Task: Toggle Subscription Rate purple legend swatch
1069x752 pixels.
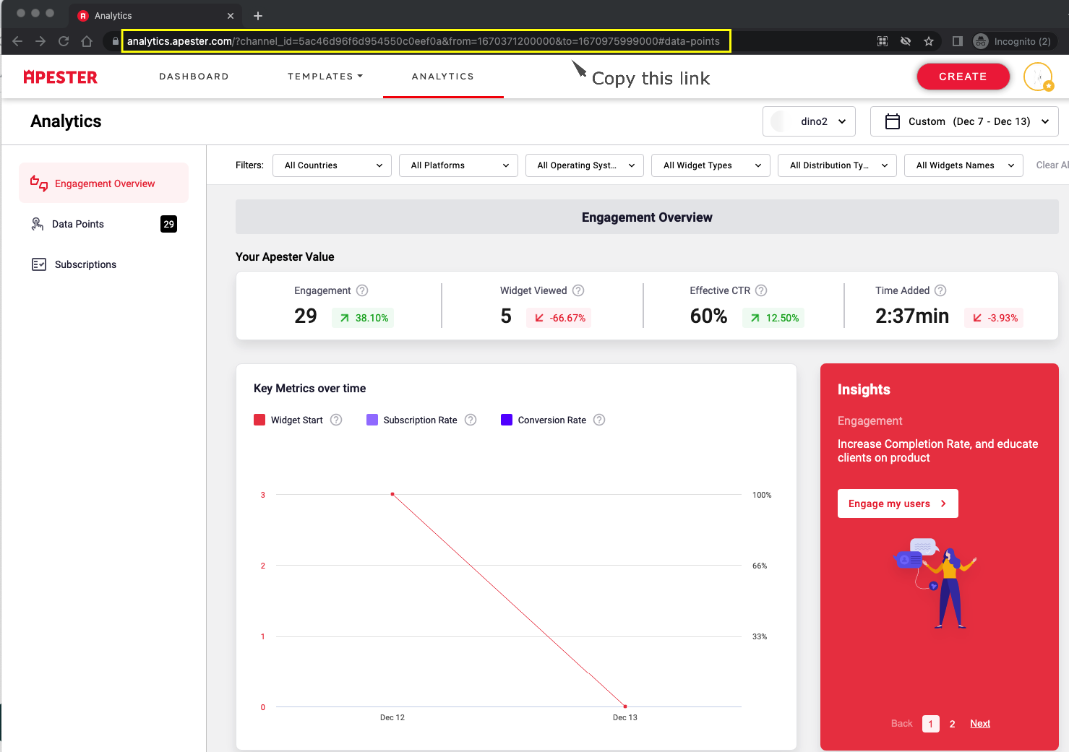Action: click(x=372, y=420)
